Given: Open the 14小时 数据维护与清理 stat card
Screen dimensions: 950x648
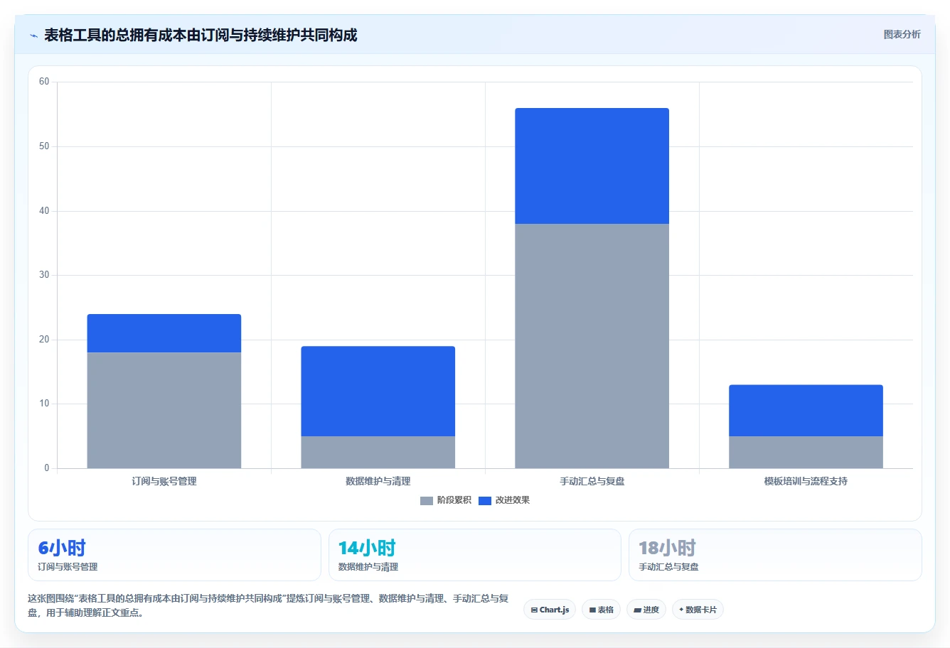Looking at the screenshot, I should pyautogui.click(x=474, y=555).
